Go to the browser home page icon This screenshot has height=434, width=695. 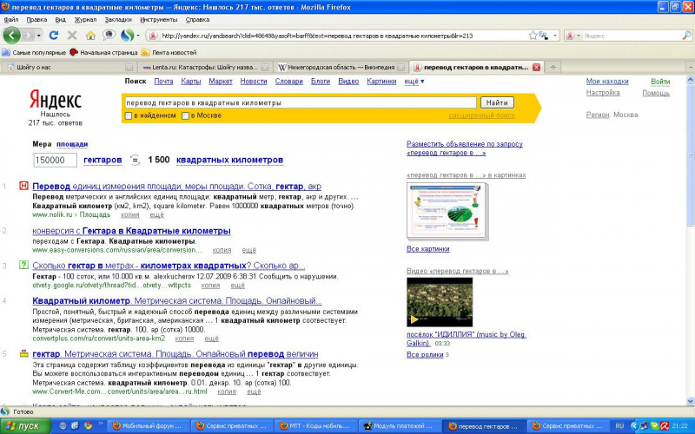[90, 36]
